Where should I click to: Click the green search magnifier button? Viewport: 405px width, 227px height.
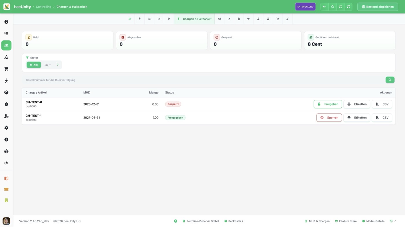pyautogui.click(x=390, y=80)
